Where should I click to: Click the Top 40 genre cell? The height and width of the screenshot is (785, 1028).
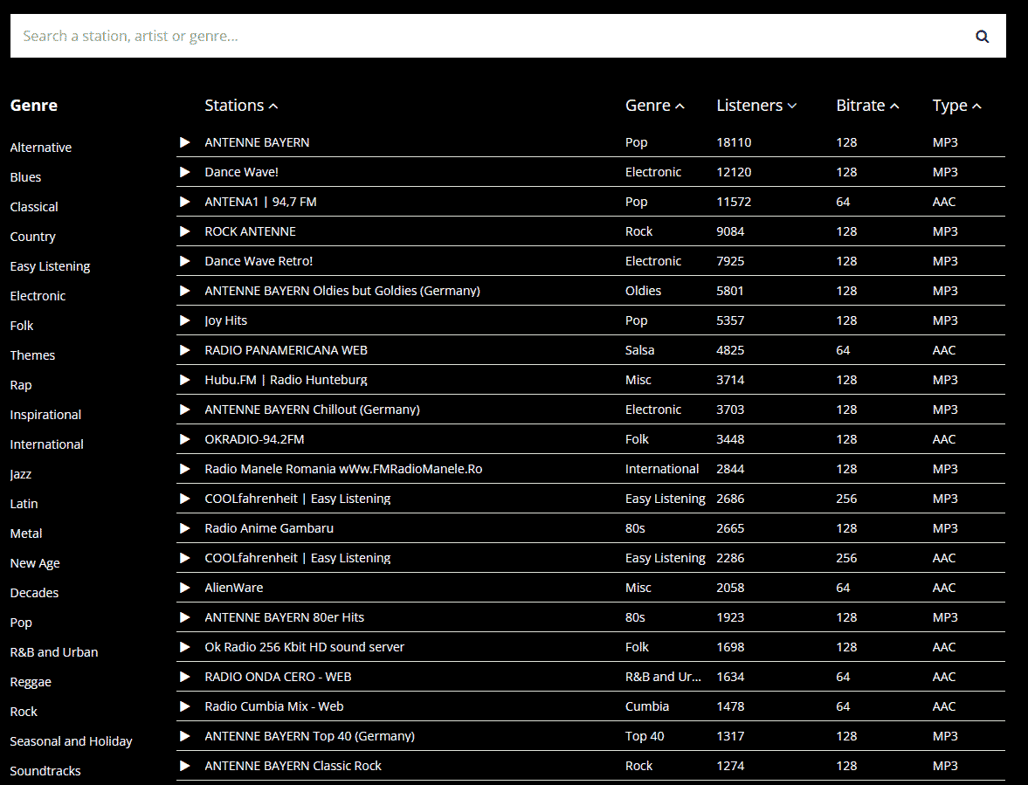click(x=645, y=736)
